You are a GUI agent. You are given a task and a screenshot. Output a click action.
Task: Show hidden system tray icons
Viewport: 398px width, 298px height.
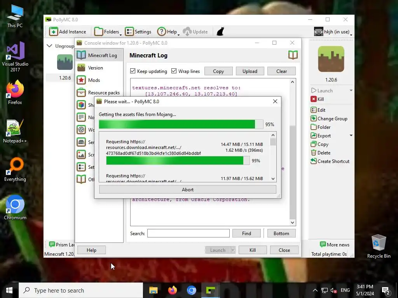315,290
